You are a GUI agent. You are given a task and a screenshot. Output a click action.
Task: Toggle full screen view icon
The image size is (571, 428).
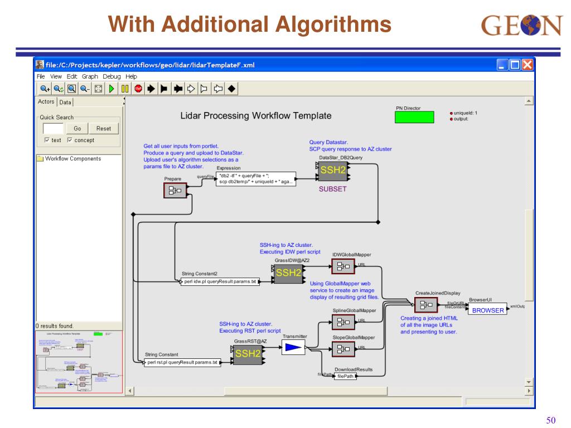[98, 89]
